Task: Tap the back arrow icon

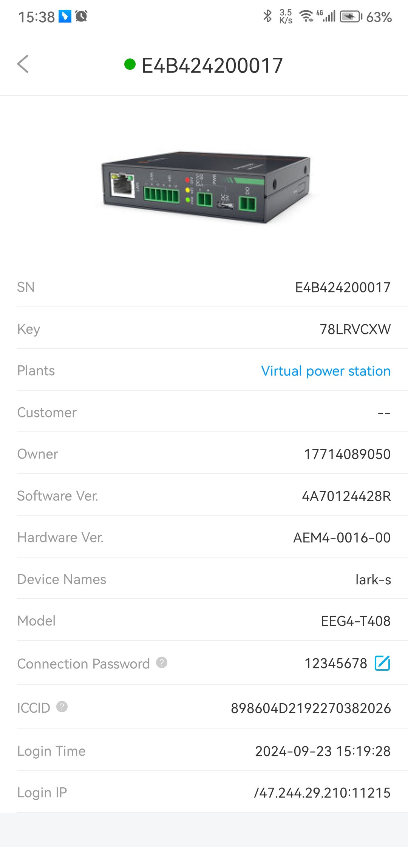Action: (23, 64)
